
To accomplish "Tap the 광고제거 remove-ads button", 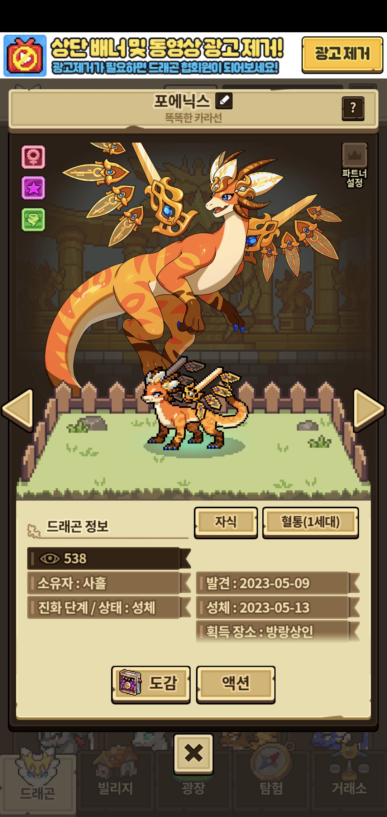I will (x=342, y=55).
